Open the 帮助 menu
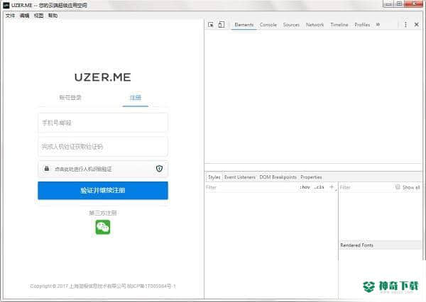 (53, 16)
